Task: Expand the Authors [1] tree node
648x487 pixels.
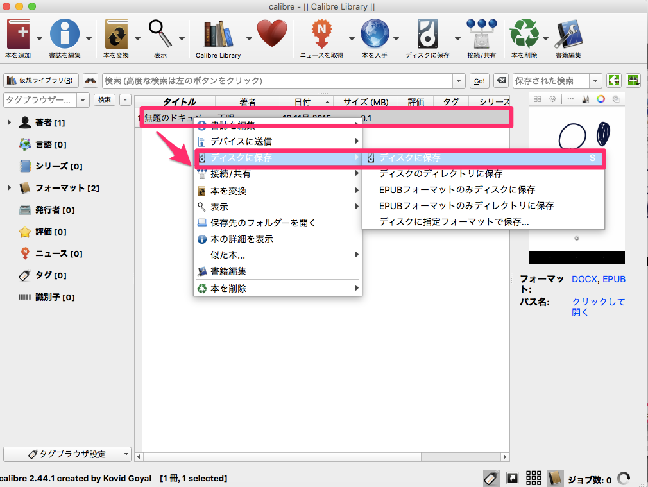Action: click(9, 123)
